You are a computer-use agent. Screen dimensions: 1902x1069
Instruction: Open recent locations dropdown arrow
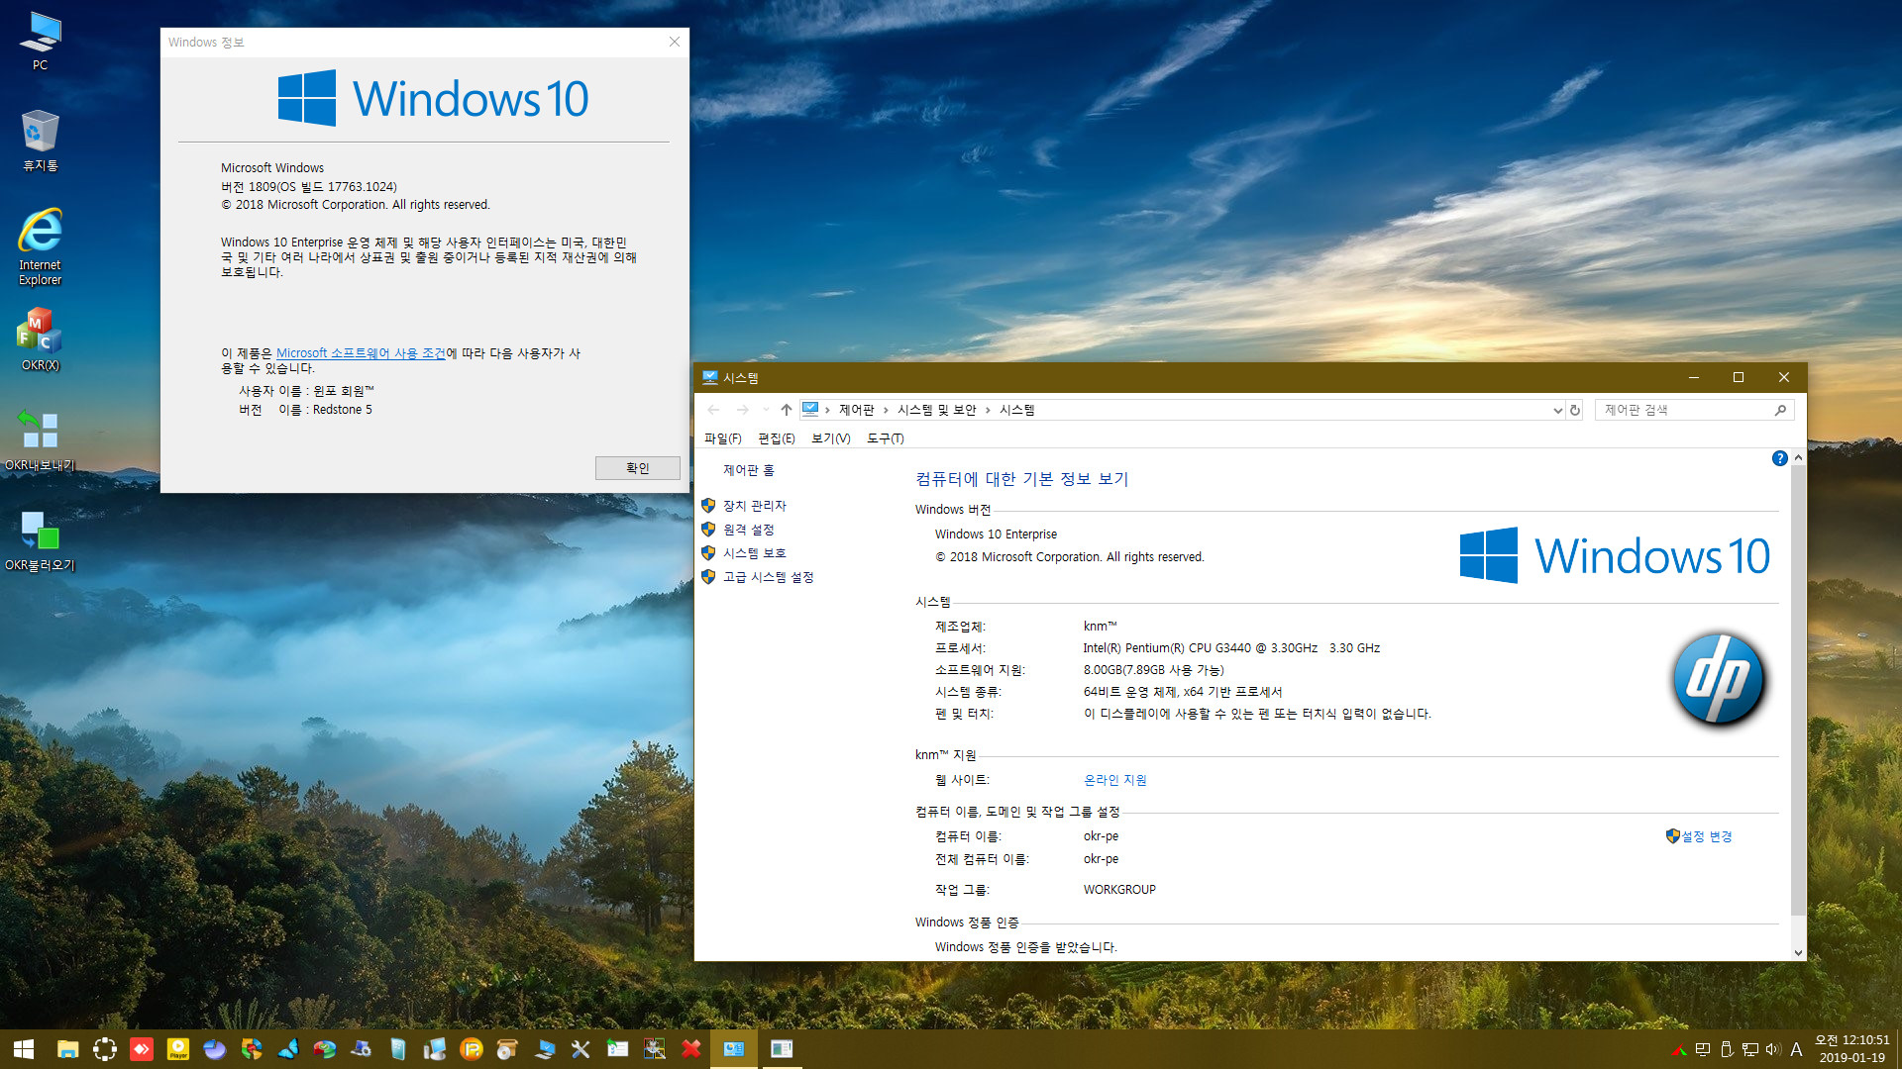click(766, 410)
